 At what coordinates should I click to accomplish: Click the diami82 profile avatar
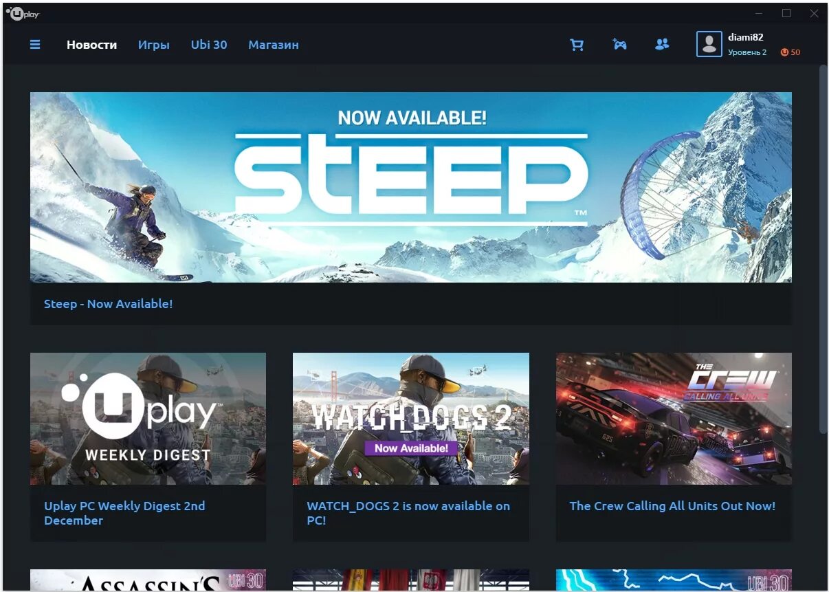pyautogui.click(x=709, y=45)
